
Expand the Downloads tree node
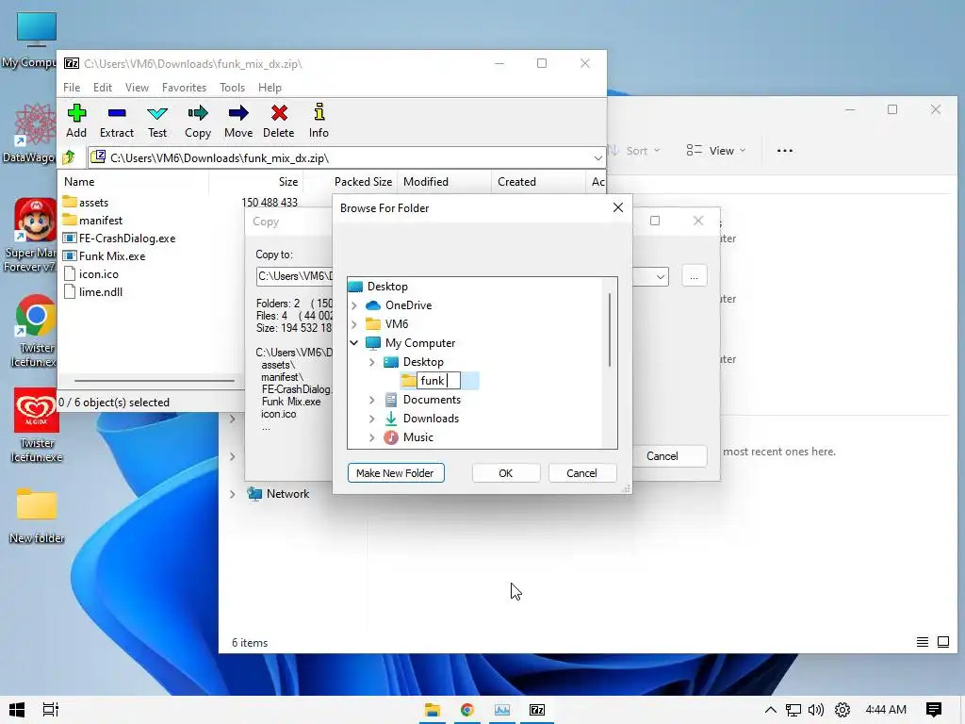pyautogui.click(x=371, y=419)
